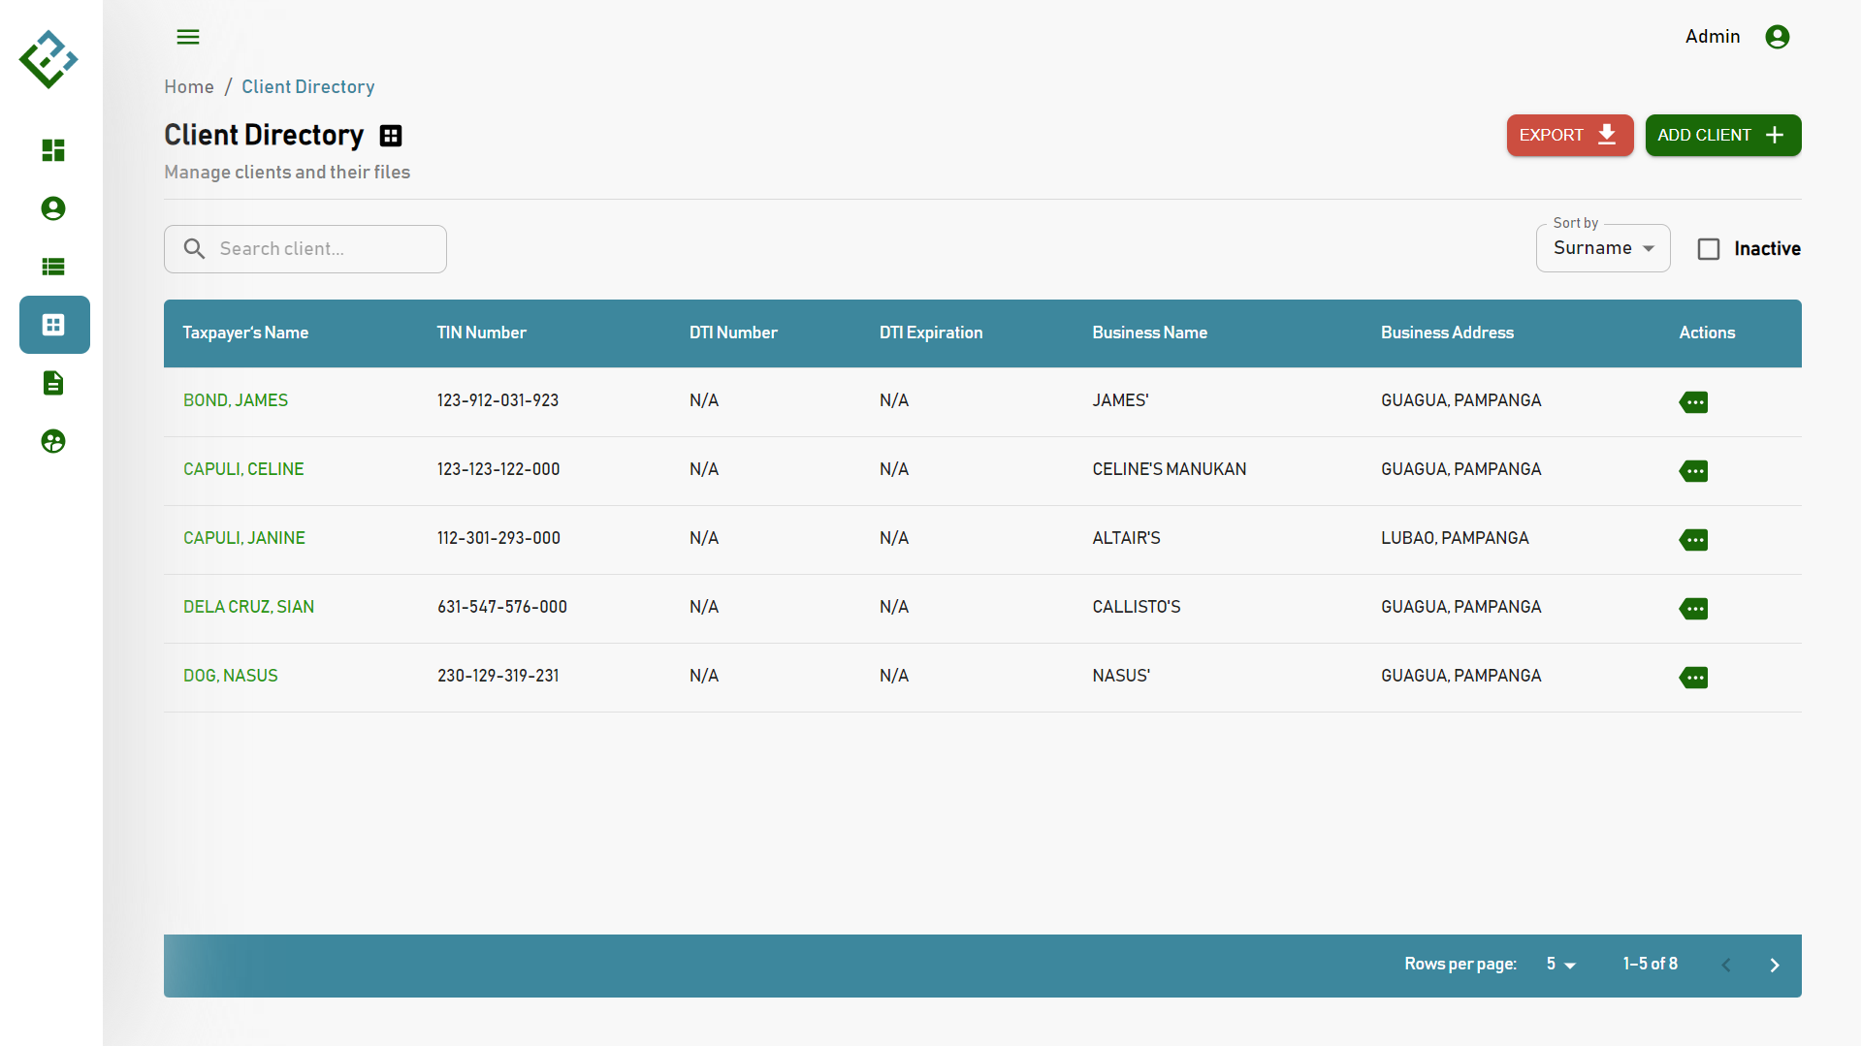Open the Rows per page dropdown

pos(1560,965)
